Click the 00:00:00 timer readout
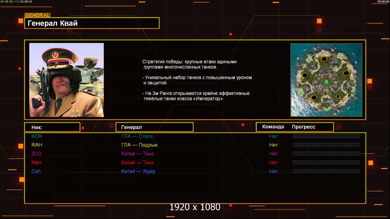Image resolution: width=390 pixels, height=219 pixels. [383, 1]
